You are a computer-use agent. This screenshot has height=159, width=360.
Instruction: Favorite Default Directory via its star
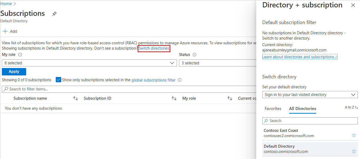(354, 151)
